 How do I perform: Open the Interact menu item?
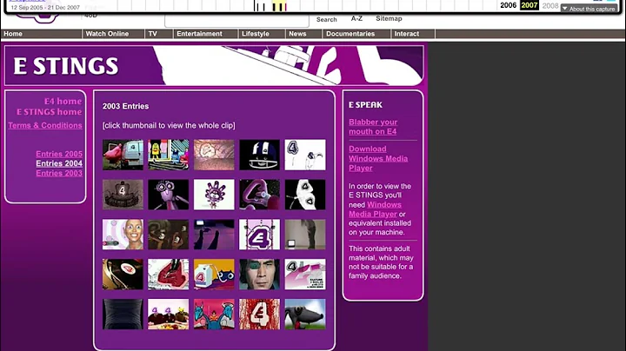(407, 34)
